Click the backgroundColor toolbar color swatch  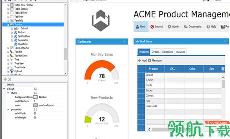point(35,97)
